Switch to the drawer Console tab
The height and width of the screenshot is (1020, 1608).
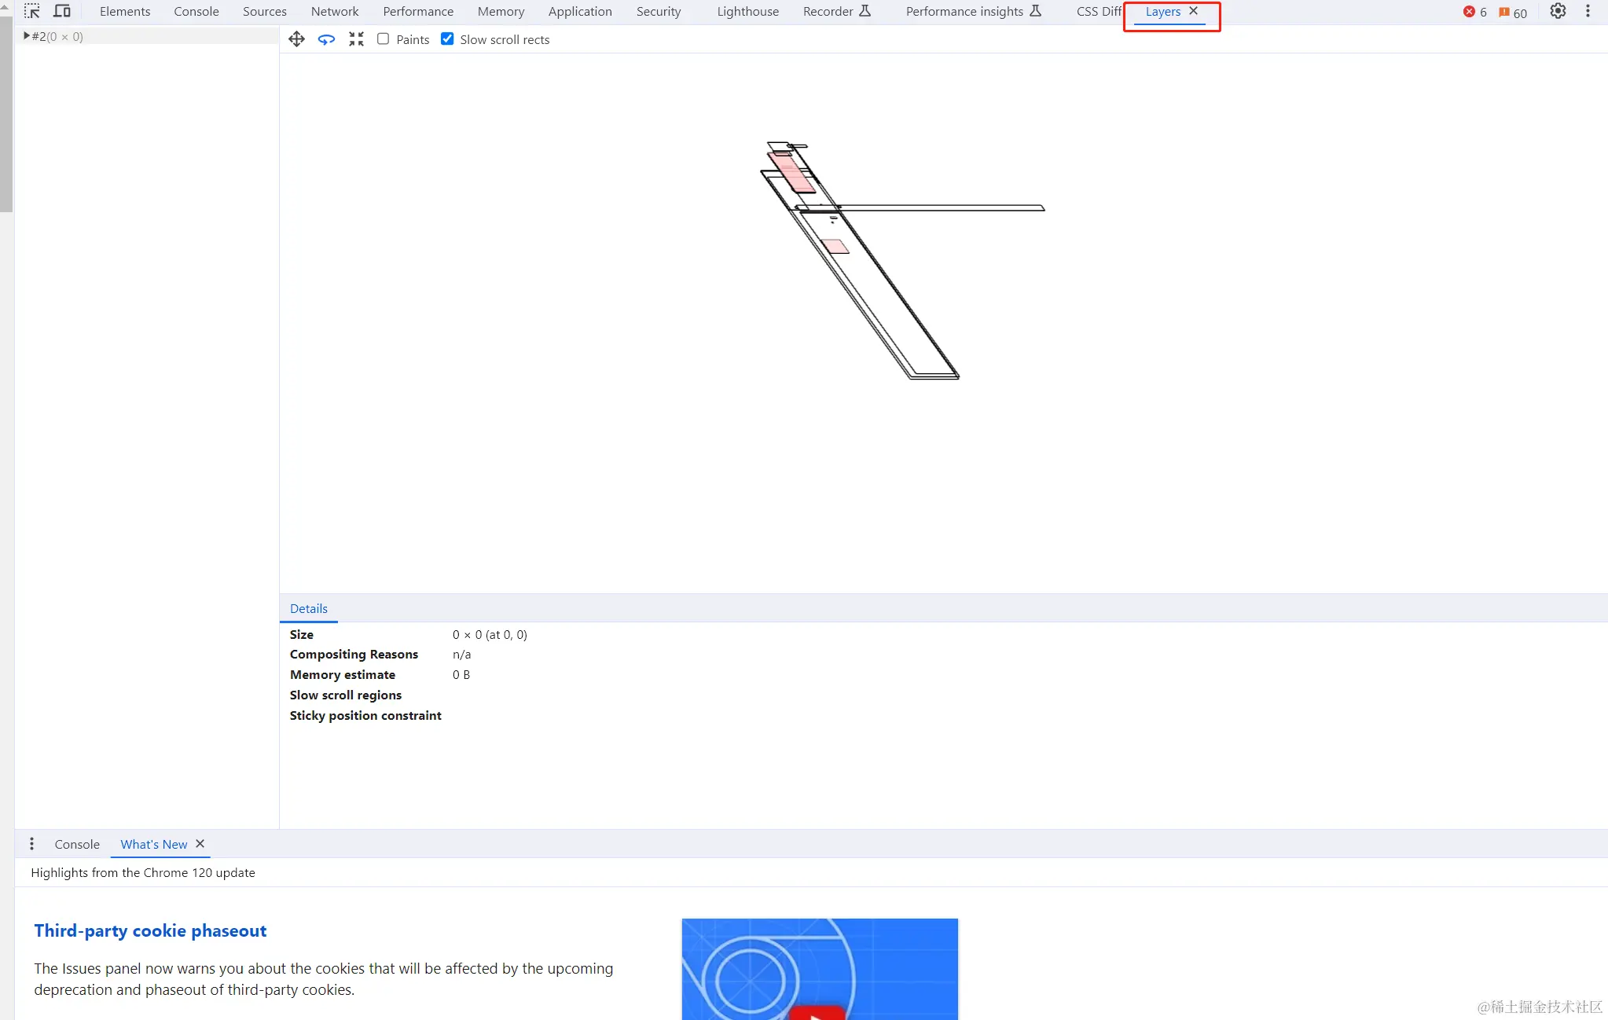tap(77, 844)
